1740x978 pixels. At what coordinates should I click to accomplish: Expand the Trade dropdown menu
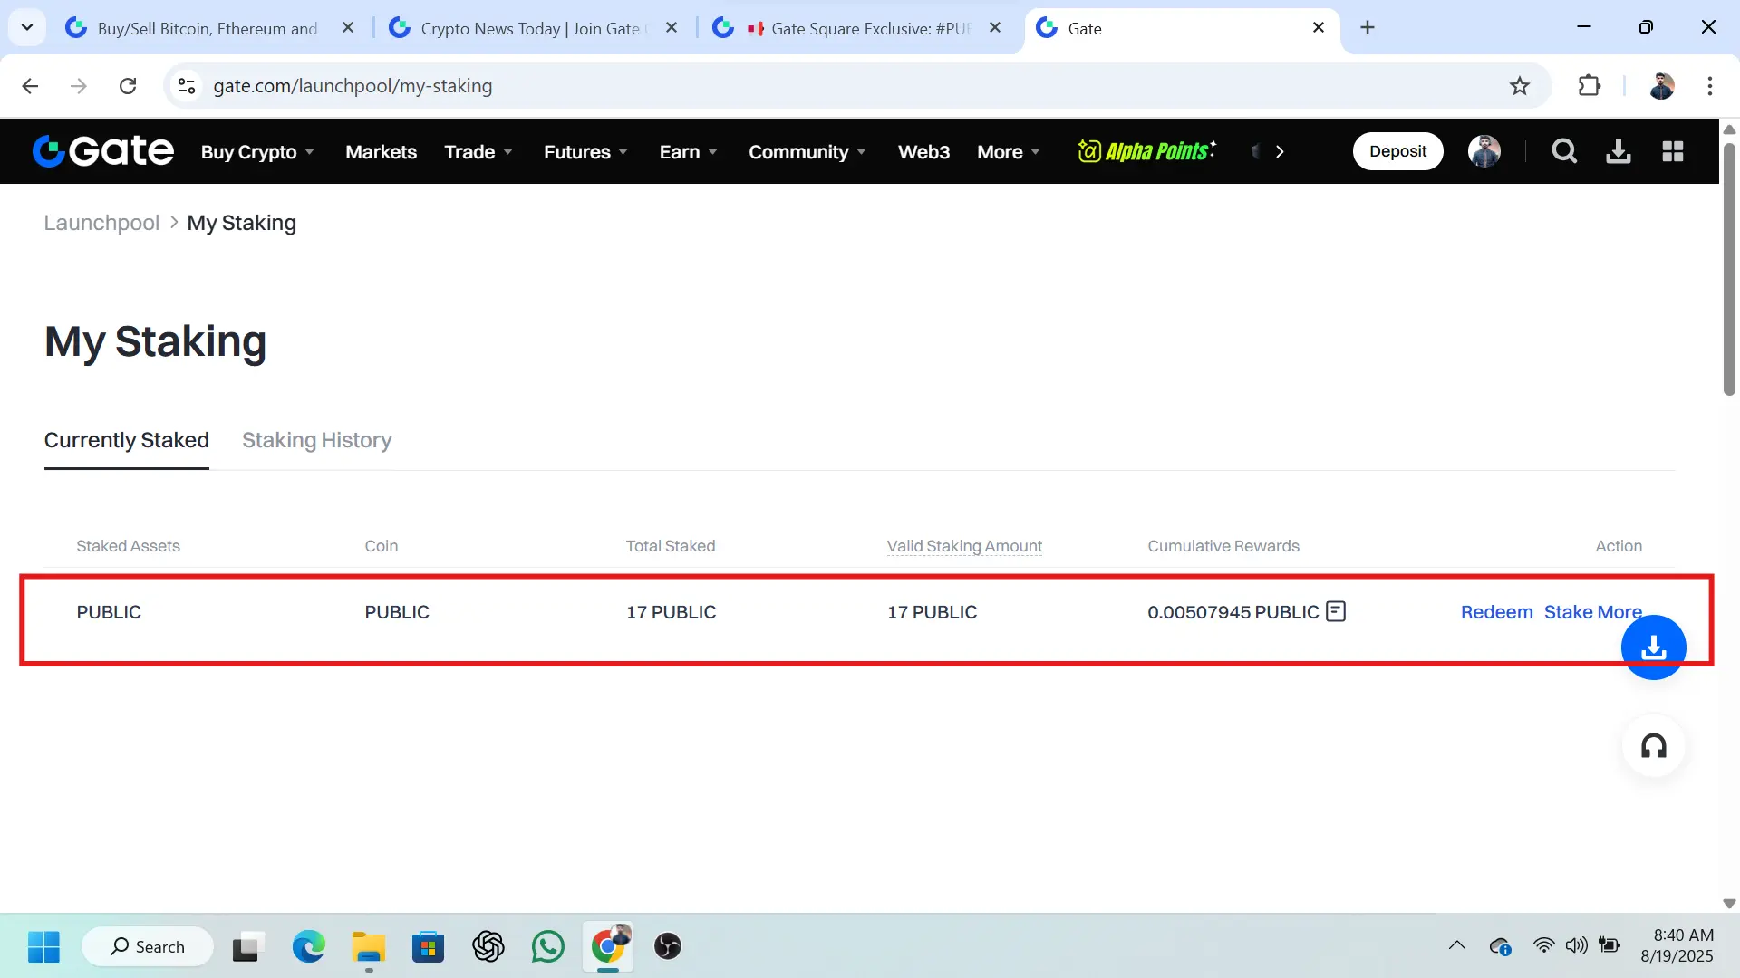tap(478, 151)
